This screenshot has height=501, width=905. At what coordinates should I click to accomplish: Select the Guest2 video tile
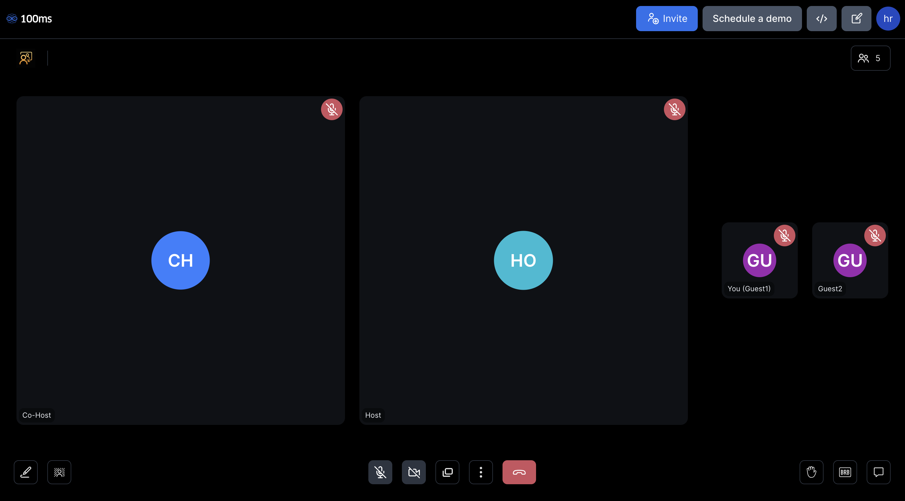pyautogui.click(x=850, y=260)
